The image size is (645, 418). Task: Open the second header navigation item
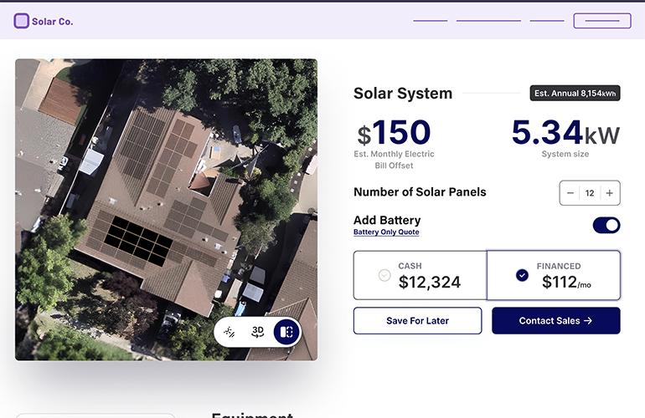coord(488,21)
